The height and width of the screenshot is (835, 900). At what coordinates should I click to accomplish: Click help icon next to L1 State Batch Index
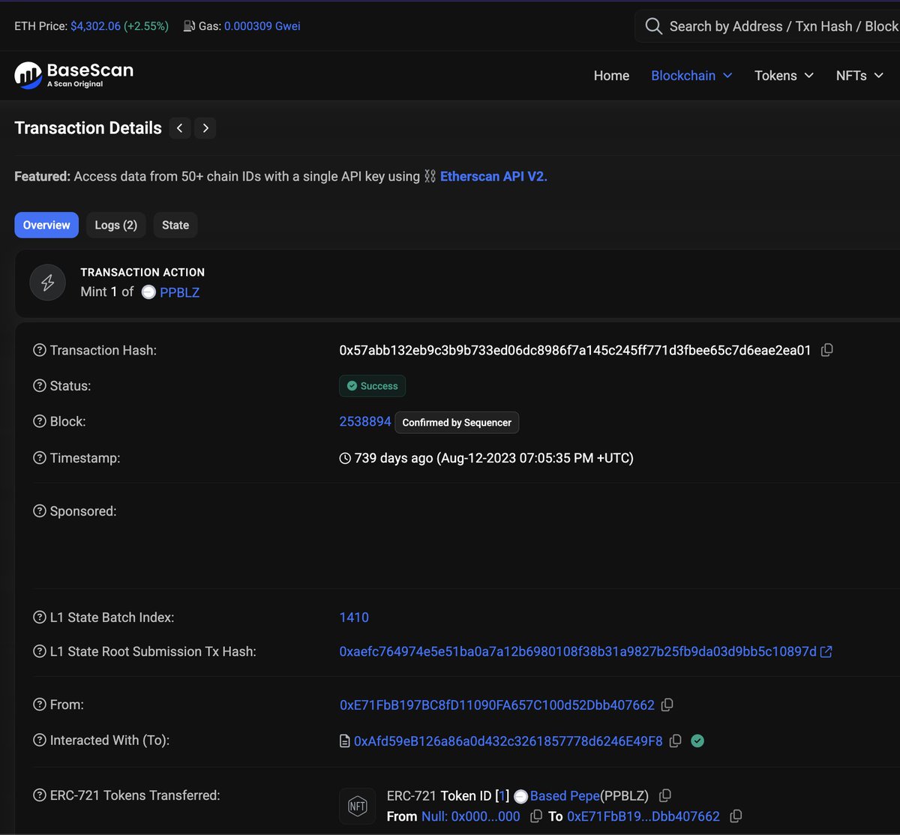(x=40, y=618)
